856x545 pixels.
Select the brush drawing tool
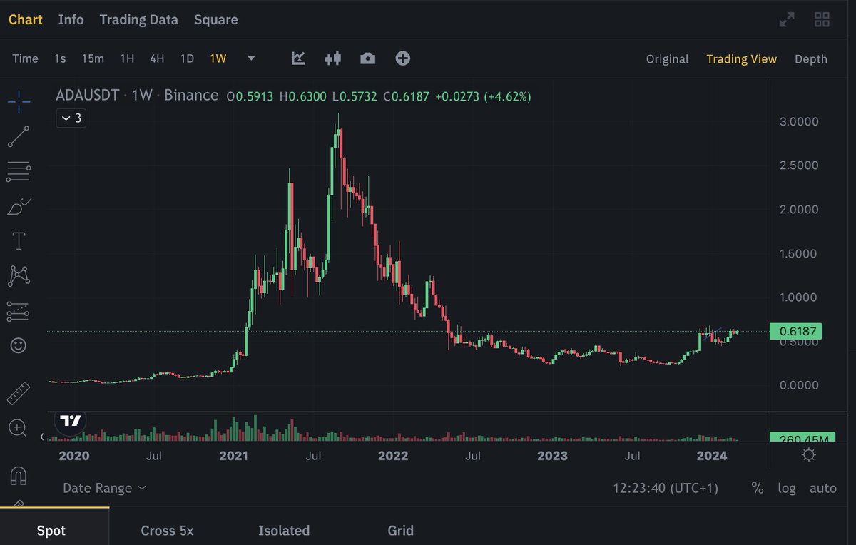point(19,206)
